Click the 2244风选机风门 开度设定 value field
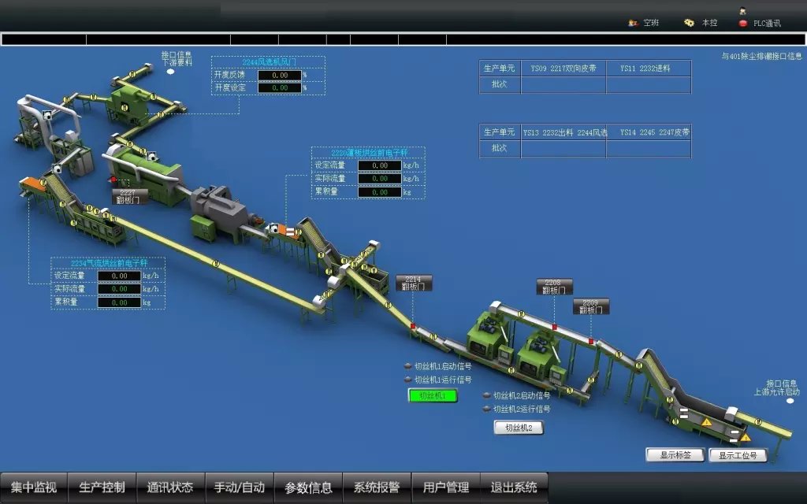Viewport: 807px width, 504px height. (x=279, y=87)
